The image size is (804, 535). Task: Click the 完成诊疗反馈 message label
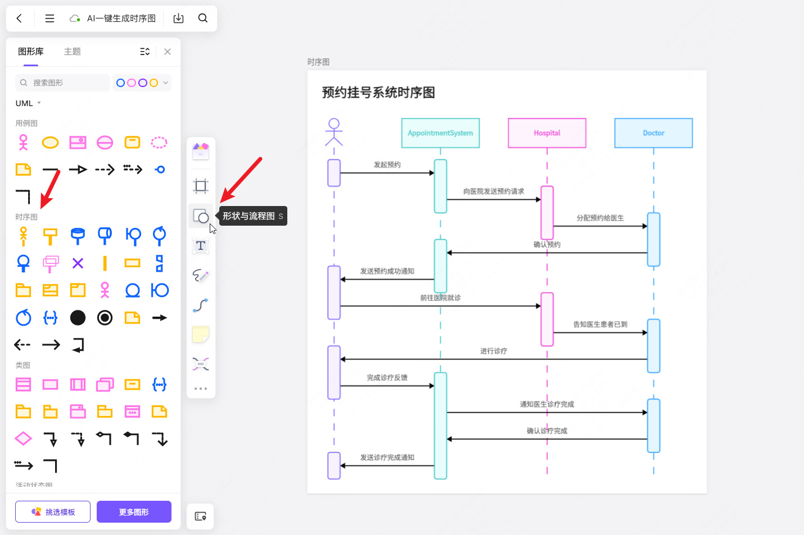387,378
